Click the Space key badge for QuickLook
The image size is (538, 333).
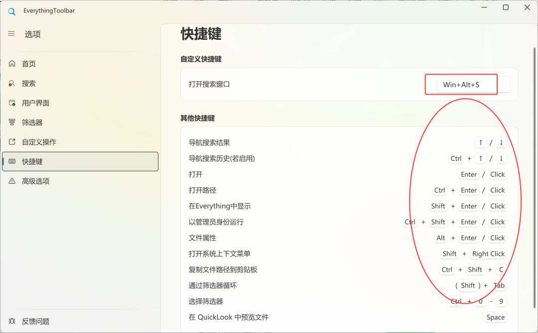[495, 317]
